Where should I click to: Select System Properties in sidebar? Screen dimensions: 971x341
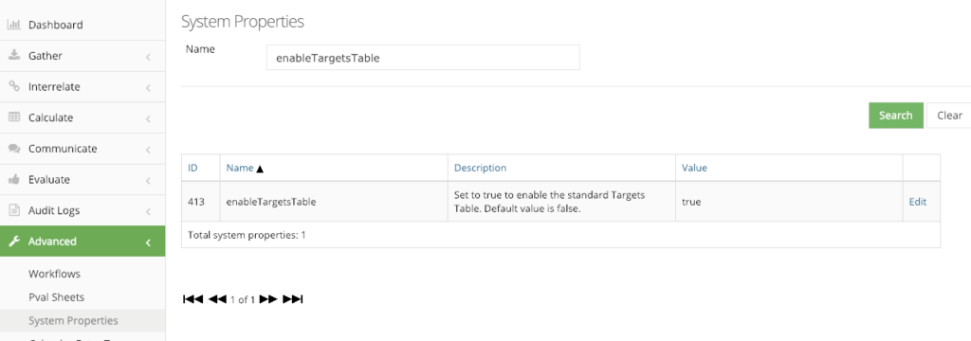pos(73,320)
